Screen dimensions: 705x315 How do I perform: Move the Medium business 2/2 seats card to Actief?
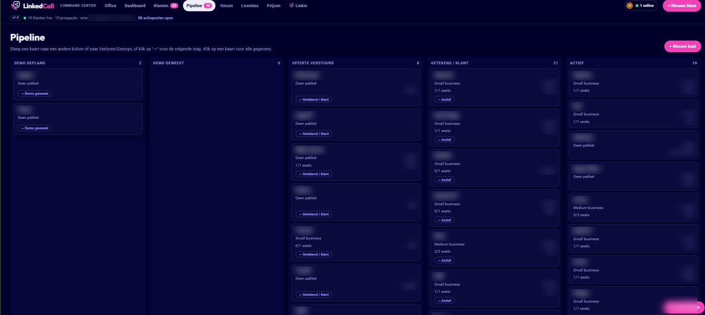click(x=444, y=260)
